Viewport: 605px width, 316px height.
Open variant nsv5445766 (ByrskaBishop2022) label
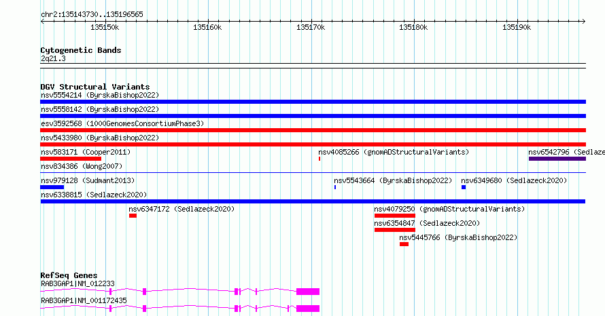click(x=458, y=237)
